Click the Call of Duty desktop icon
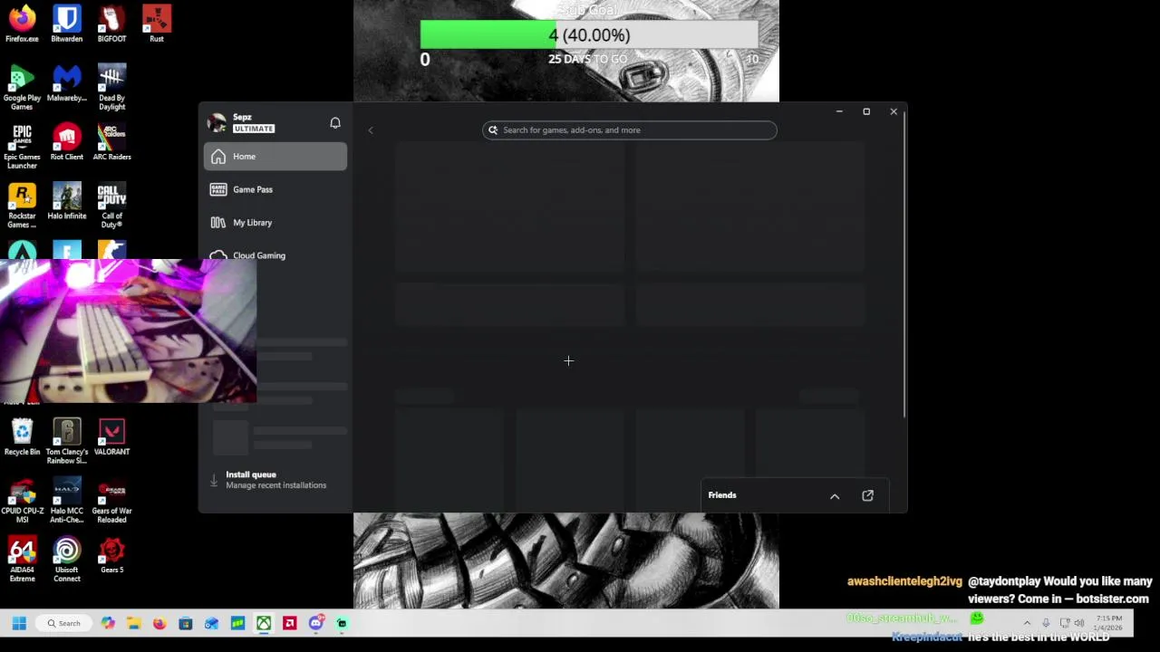The width and height of the screenshot is (1160, 652). click(111, 205)
